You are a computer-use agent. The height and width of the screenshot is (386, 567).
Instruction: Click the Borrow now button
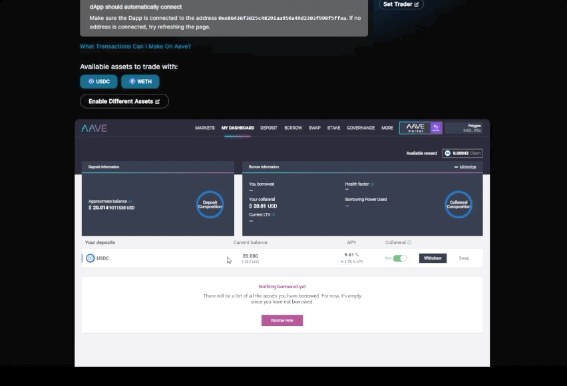282,321
